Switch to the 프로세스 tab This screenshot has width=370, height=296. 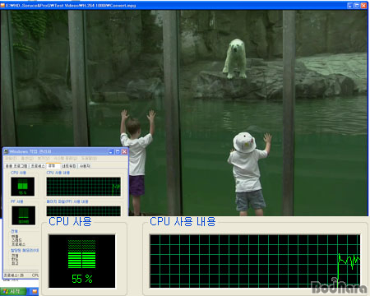pos(38,166)
